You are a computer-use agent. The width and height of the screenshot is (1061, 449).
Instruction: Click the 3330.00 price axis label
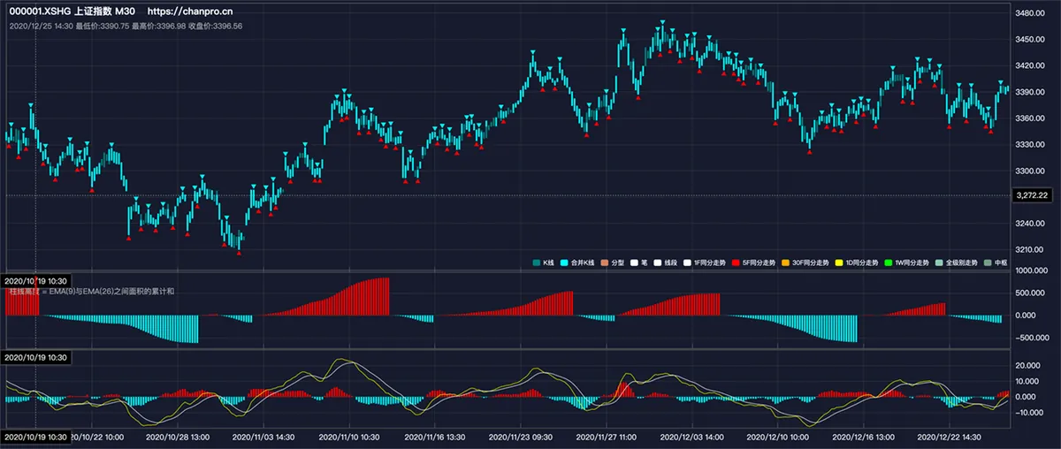click(1031, 144)
